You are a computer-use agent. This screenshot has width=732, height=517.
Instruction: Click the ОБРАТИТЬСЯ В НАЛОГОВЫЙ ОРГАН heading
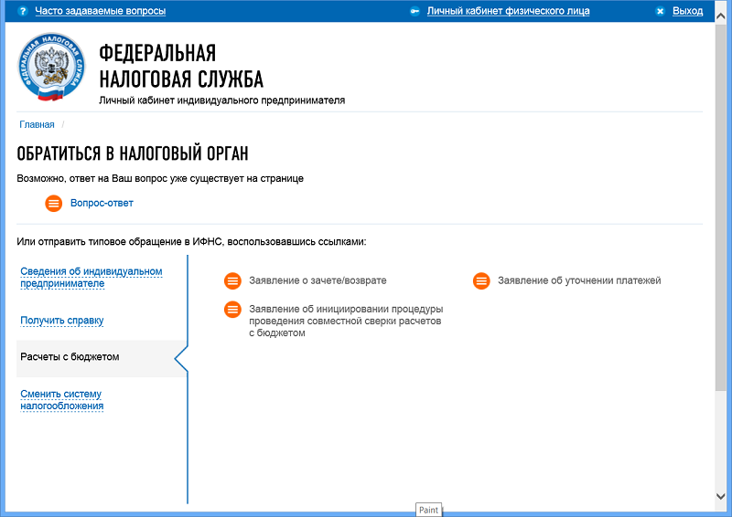[133, 153]
